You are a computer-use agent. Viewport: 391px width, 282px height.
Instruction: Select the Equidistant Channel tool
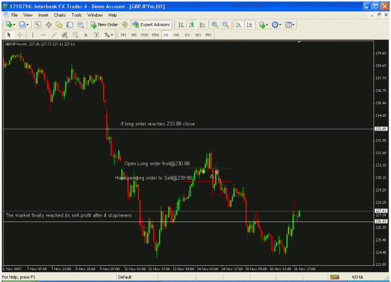click(64, 35)
